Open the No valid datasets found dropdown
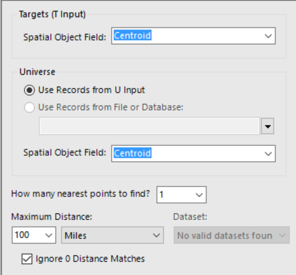The image size is (296, 275). (x=232, y=235)
